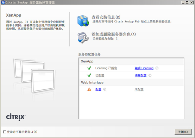The width and height of the screenshot is (195, 138).
Task: Click the Citrix logo at bottom left
Action: [x=16, y=117]
